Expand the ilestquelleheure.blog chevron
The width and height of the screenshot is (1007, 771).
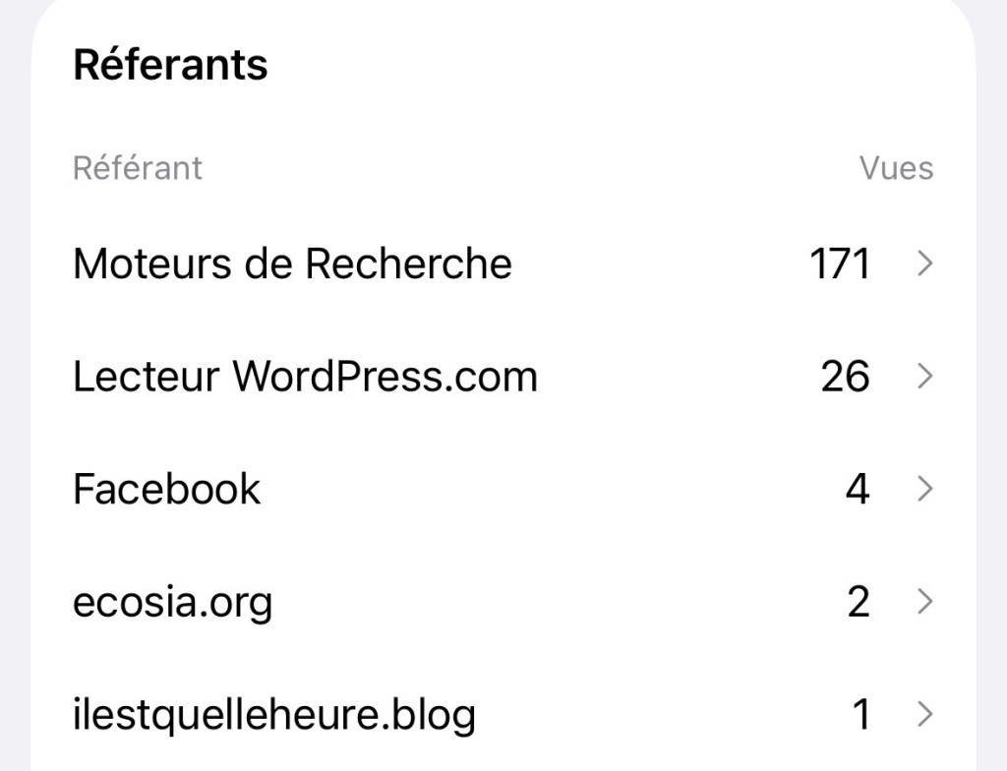924,714
